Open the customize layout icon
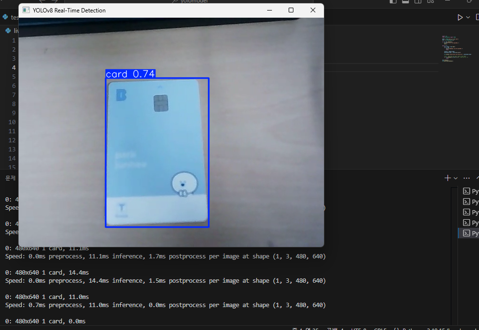479x330 pixels. pos(430,1)
